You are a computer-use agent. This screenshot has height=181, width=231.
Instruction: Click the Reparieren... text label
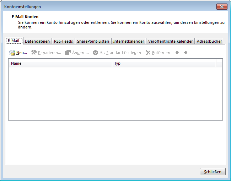(49, 53)
